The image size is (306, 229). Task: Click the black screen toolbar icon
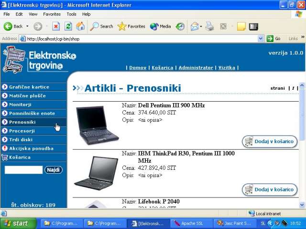pyautogui.click(x=253, y=27)
